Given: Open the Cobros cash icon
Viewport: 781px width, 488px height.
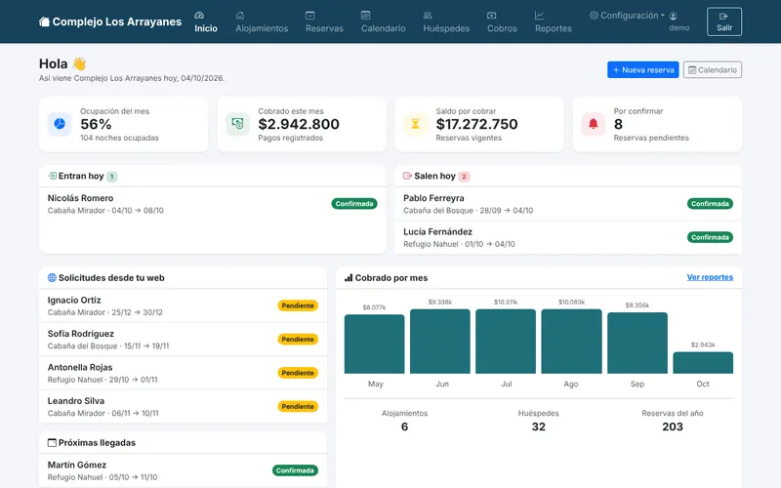Looking at the screenshot, I should click(492, 16).
